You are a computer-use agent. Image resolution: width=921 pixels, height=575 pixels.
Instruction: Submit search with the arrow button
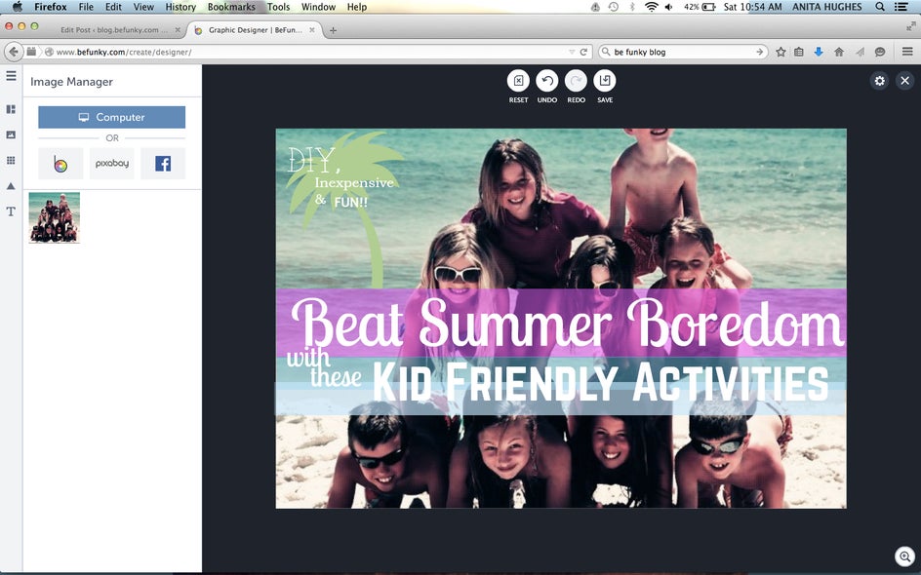759,52
